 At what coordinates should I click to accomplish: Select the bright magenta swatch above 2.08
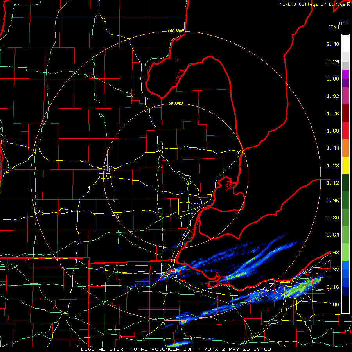pos(345,74)
